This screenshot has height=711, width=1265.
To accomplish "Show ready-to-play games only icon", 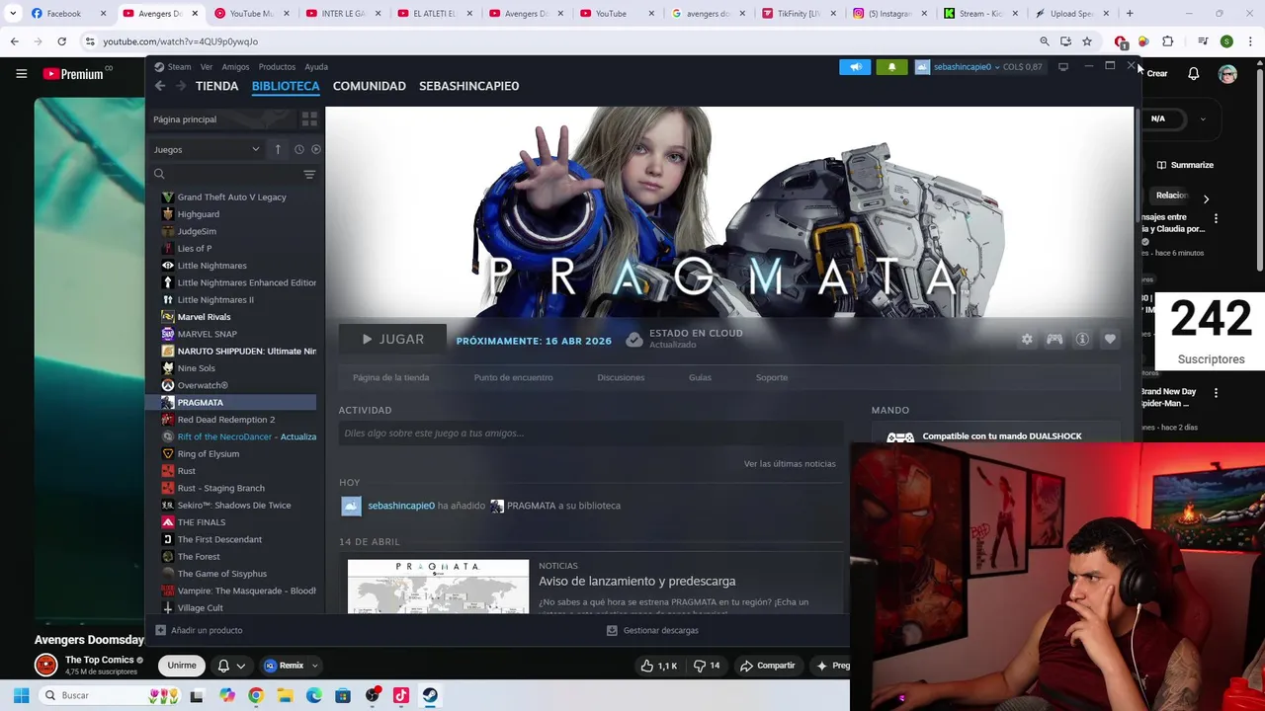I will [316, 149].
